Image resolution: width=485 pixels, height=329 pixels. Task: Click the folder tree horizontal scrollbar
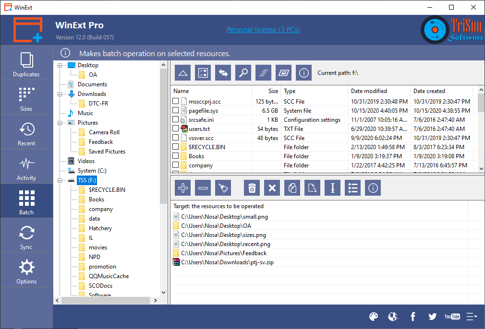point(106,300)
